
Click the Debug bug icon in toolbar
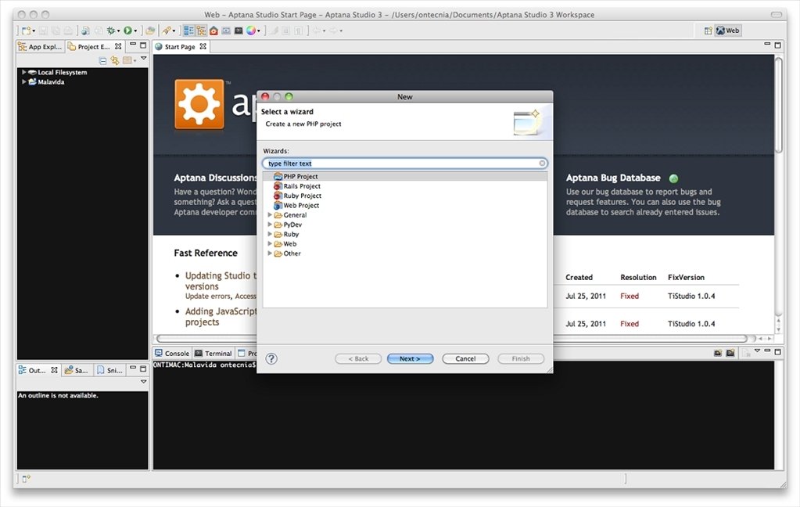click(111, 31)
